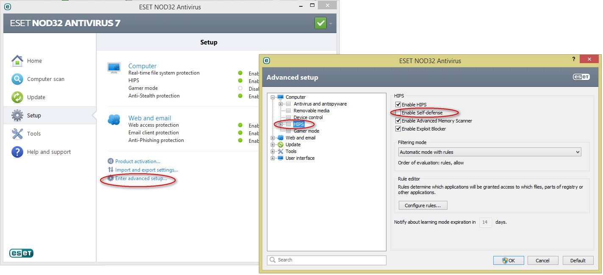
Task: Click the User interface tree node icon
Action: click(x=281, y=158)
